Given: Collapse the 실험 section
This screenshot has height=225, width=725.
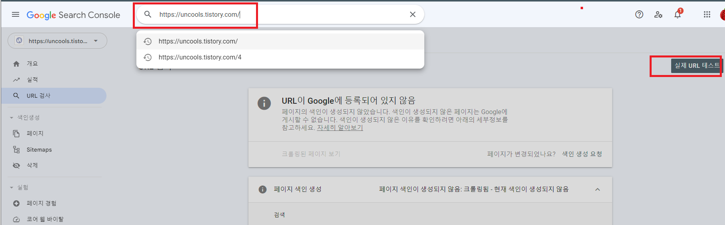Looking at the screenshot, I should tap(19, 187).
